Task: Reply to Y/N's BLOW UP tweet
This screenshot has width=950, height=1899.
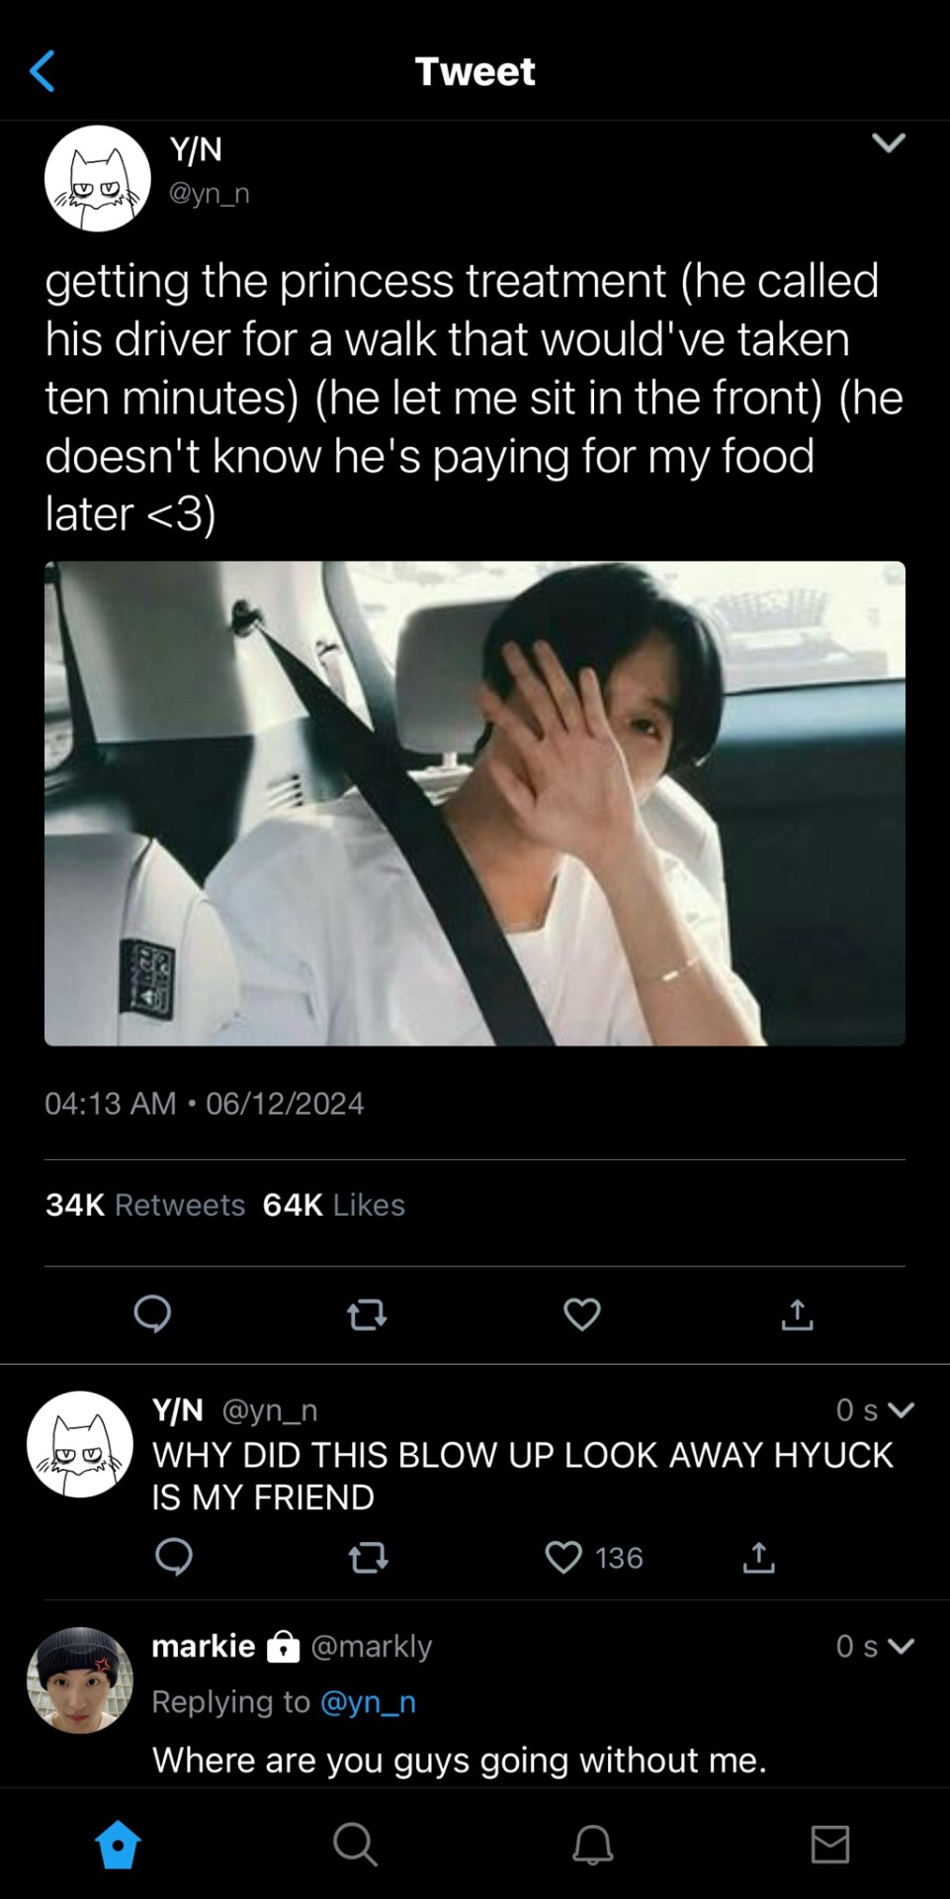Action: coord(174,1558)
